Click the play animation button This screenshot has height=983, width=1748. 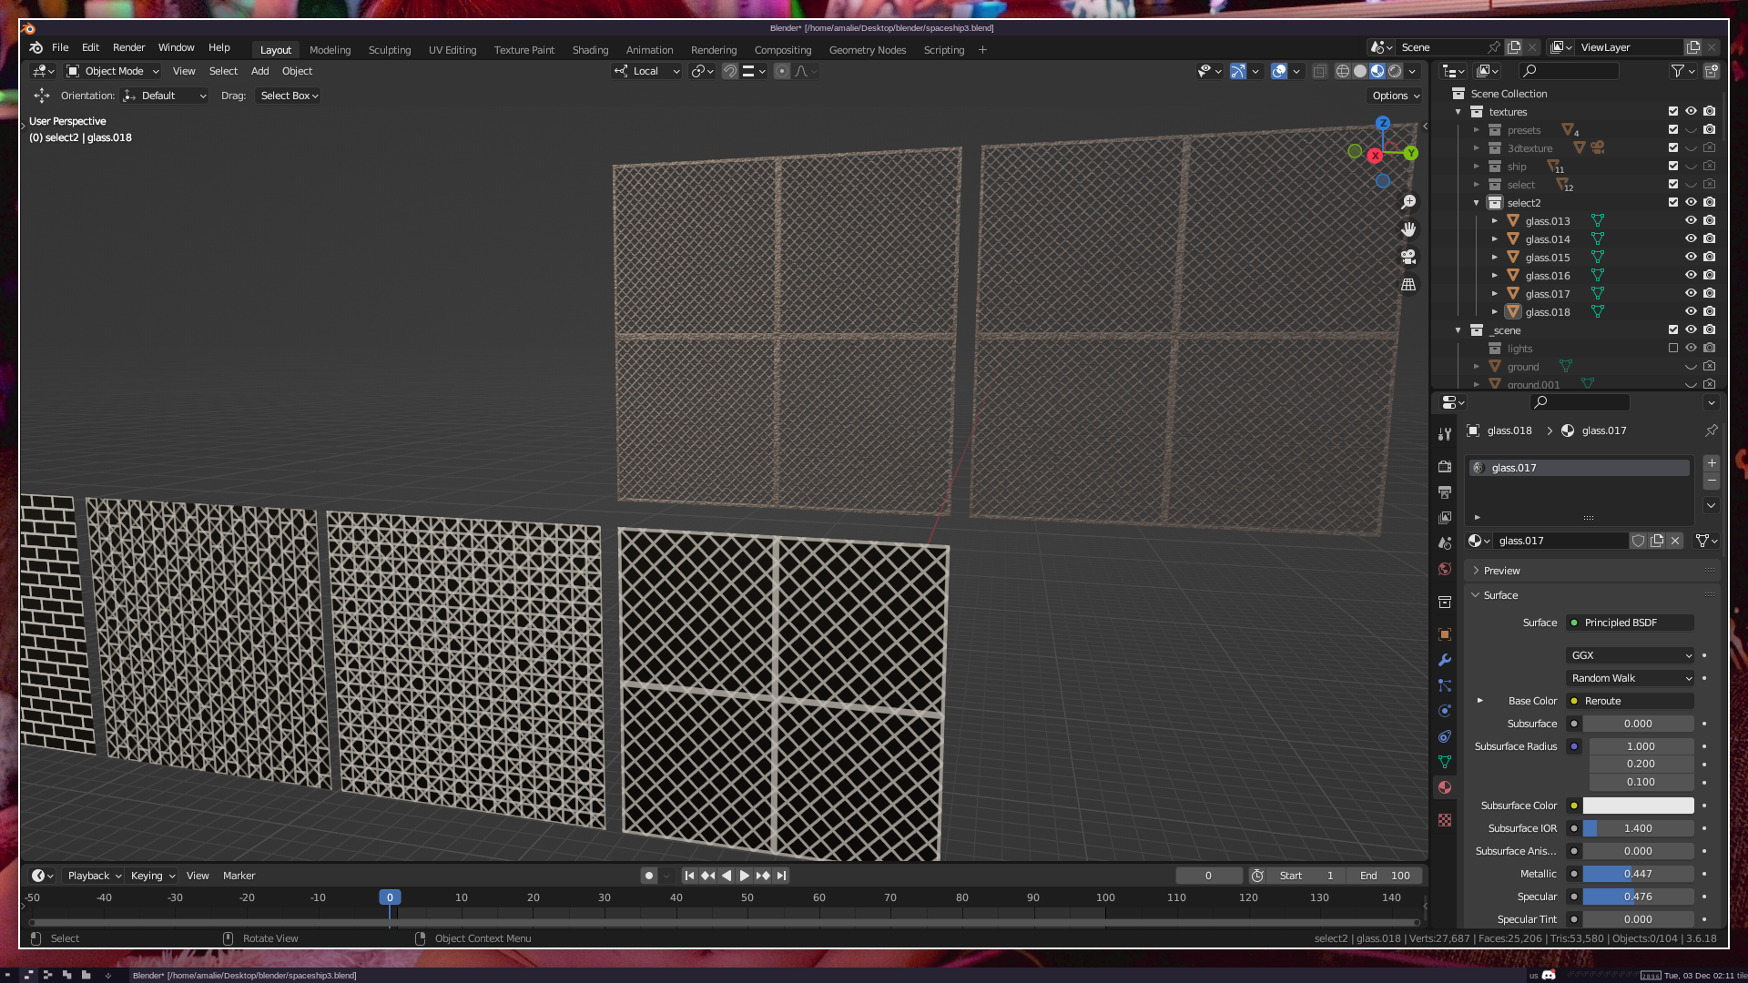744,876
